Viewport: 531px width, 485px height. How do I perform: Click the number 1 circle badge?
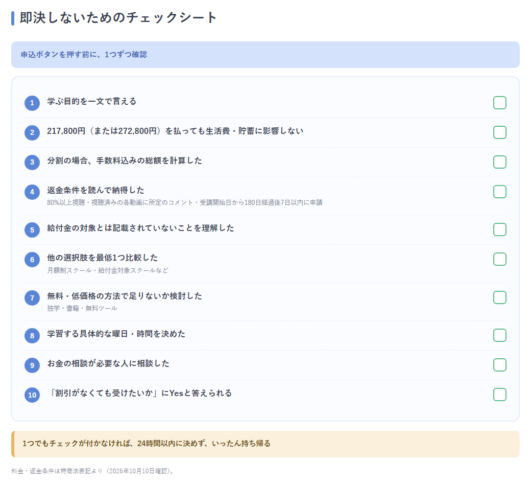coord(32,103)
